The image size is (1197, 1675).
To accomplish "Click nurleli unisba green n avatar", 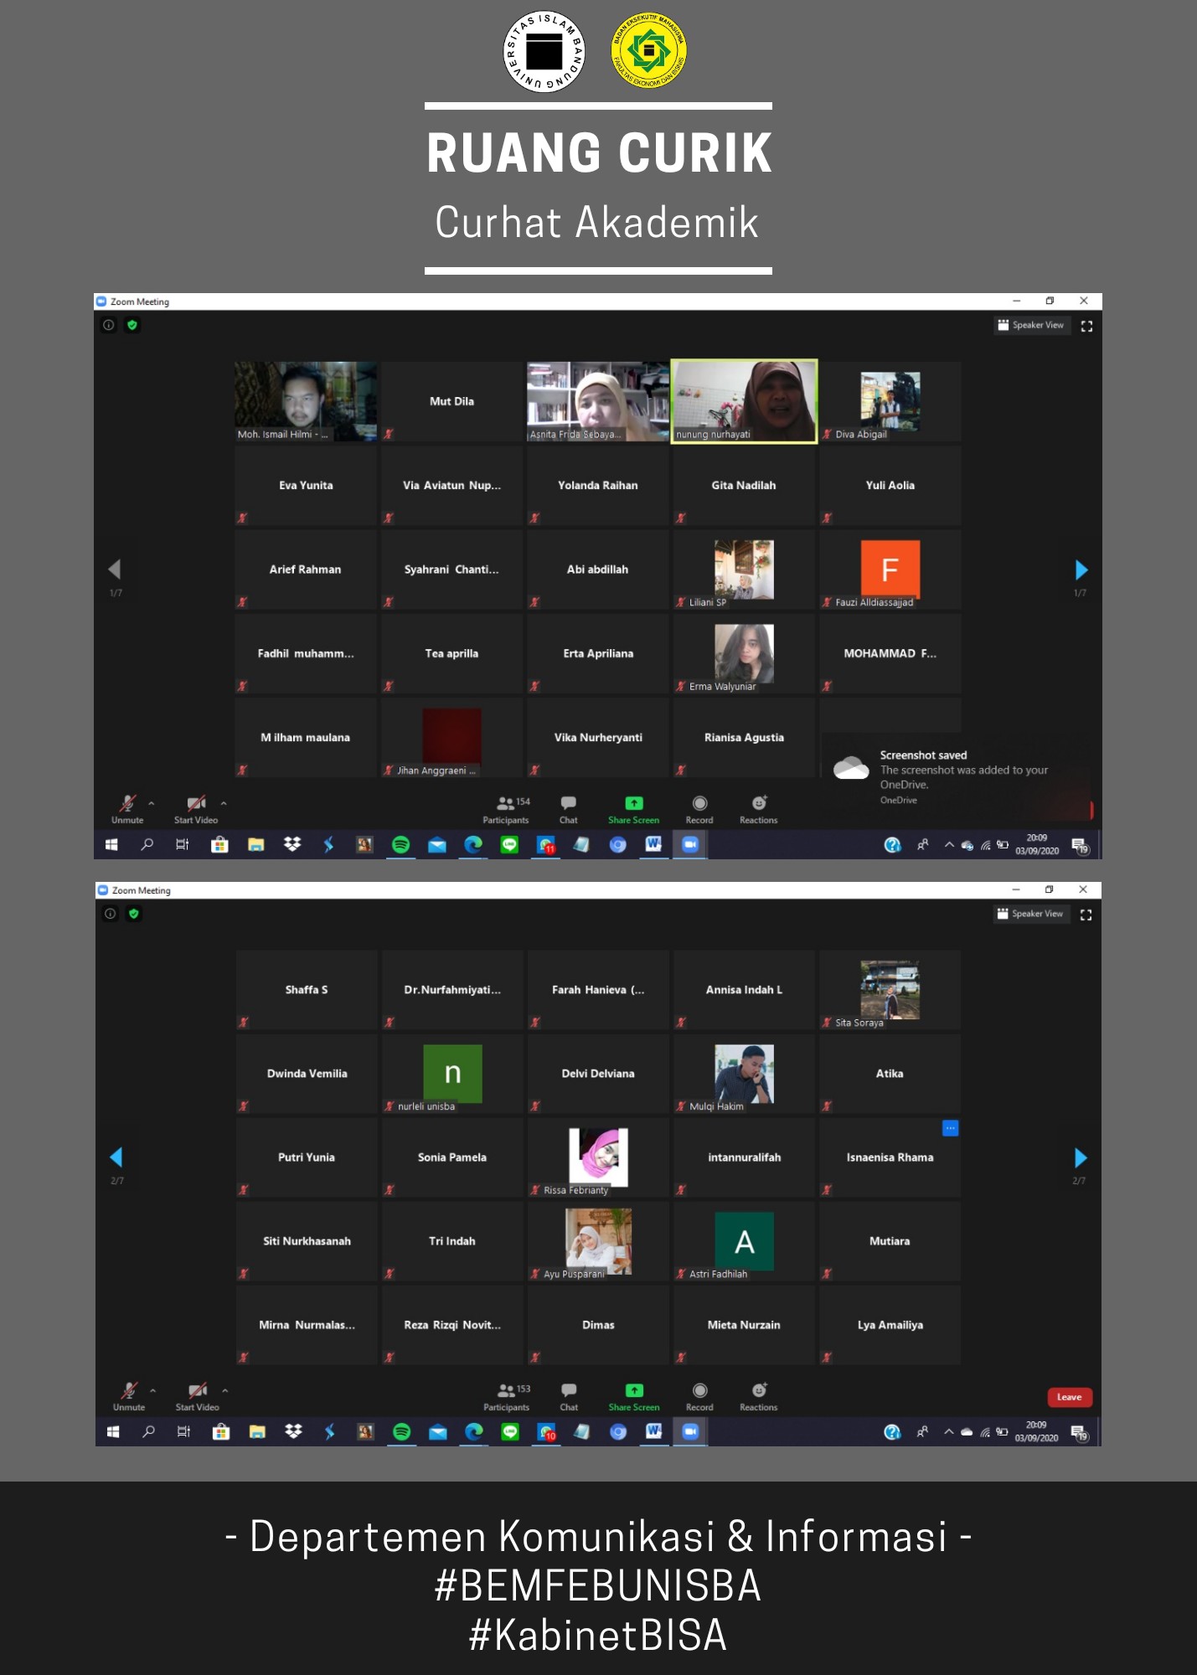I will point(452,1073).
